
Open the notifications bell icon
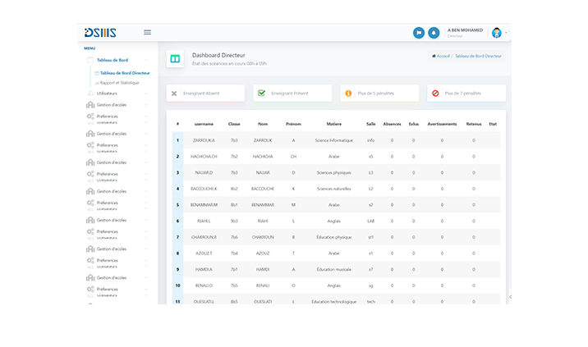click(x=434, y=33)
